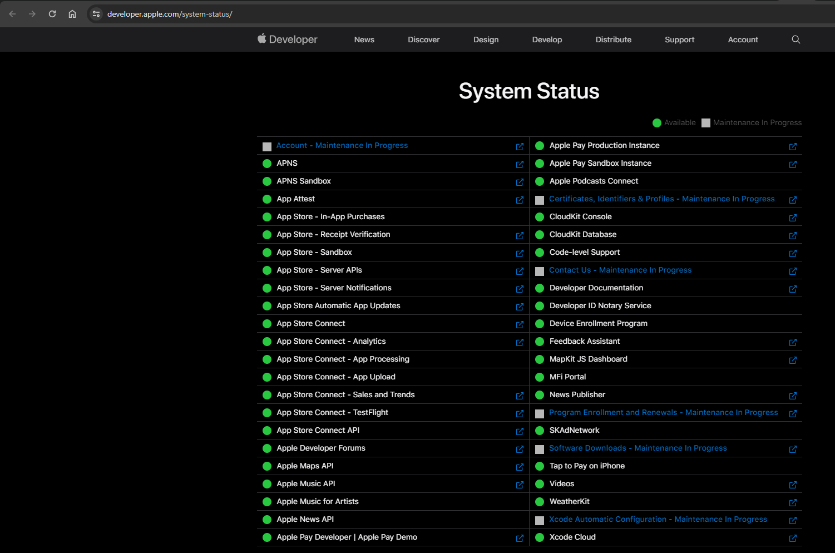Viewport: 835px width, 553px height.
Task: Open external link icon for TestFlight row
Action: pyautogui.click(x=520, y=413)
